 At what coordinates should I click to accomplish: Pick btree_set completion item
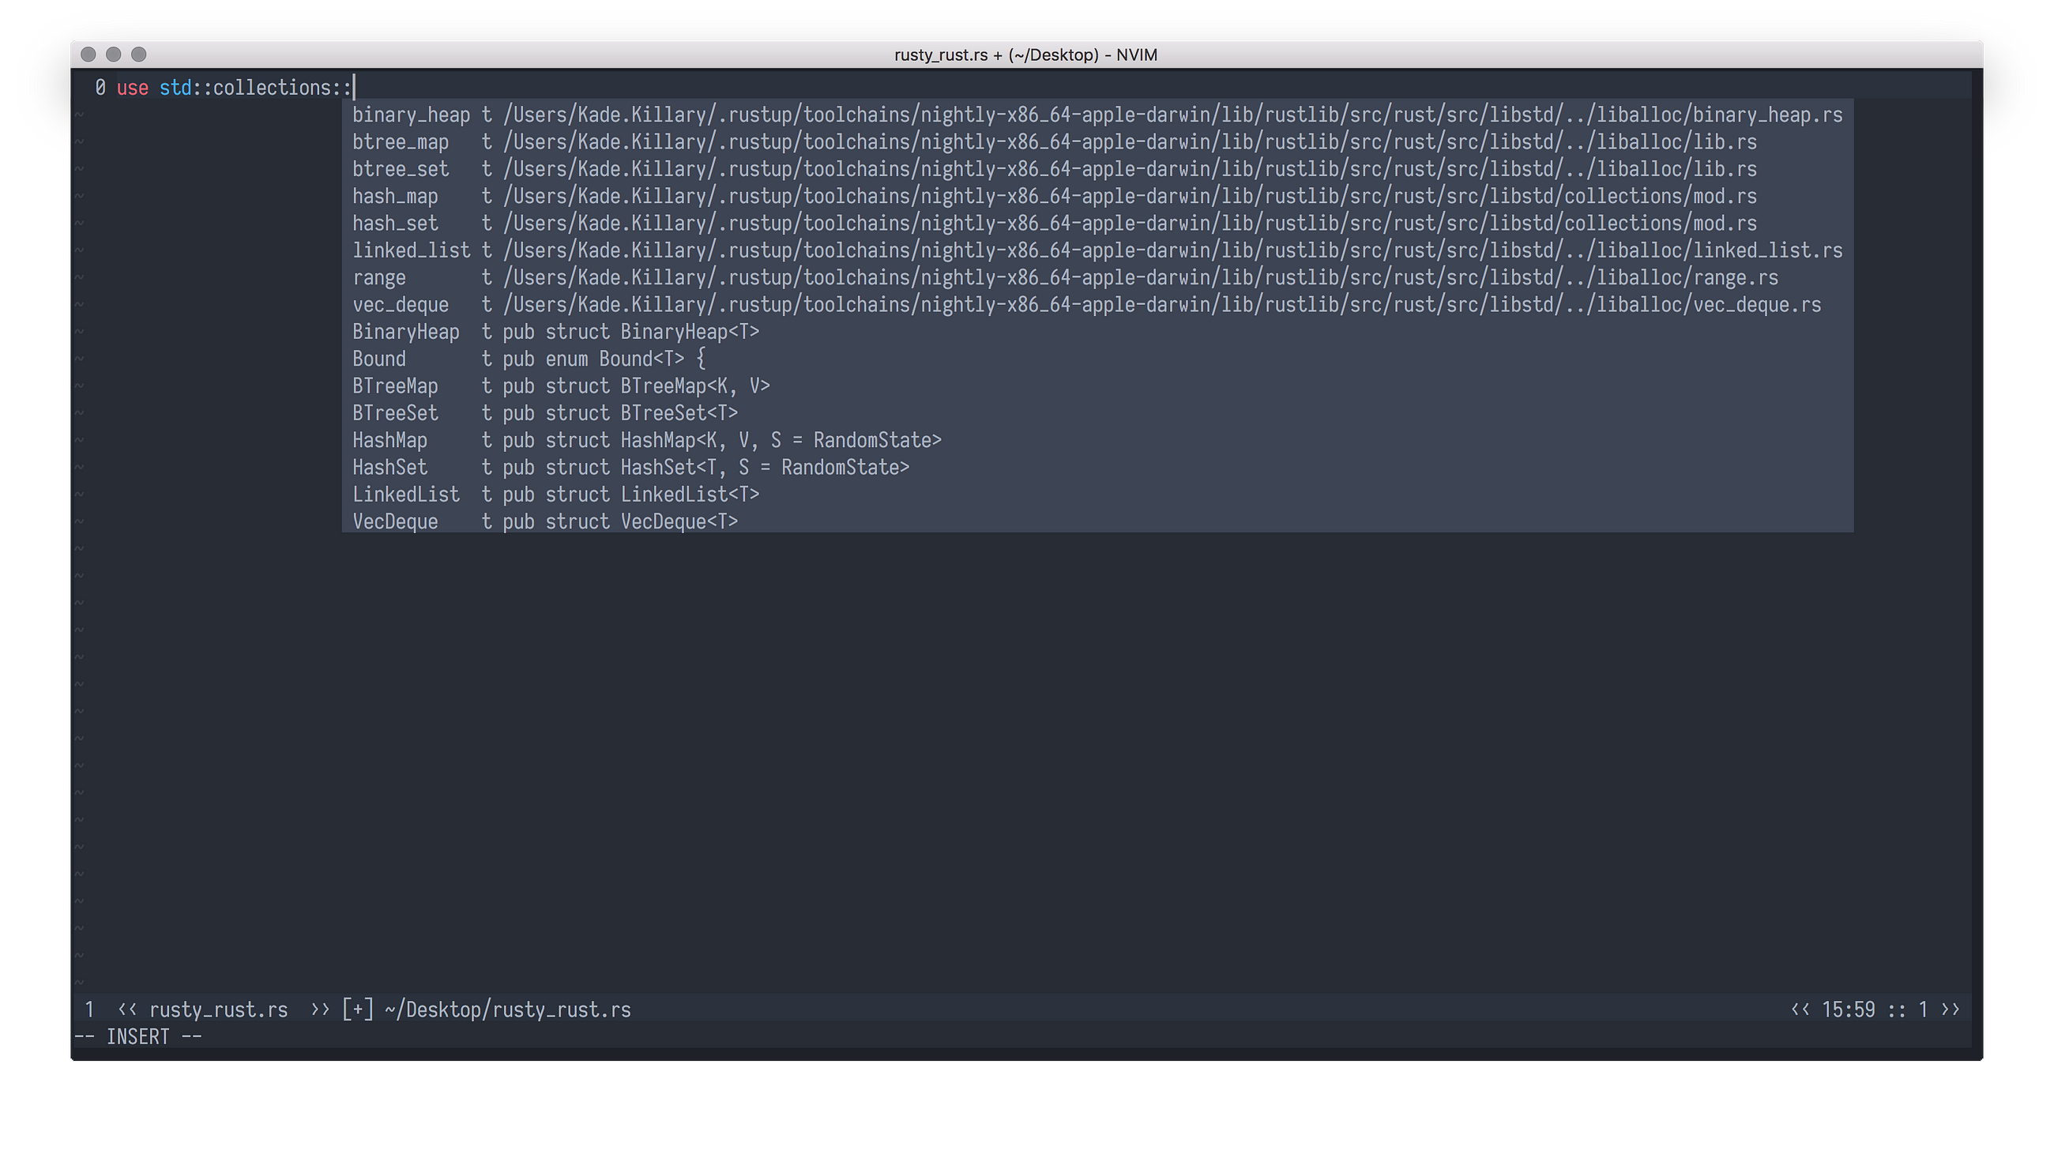[401, 169]
